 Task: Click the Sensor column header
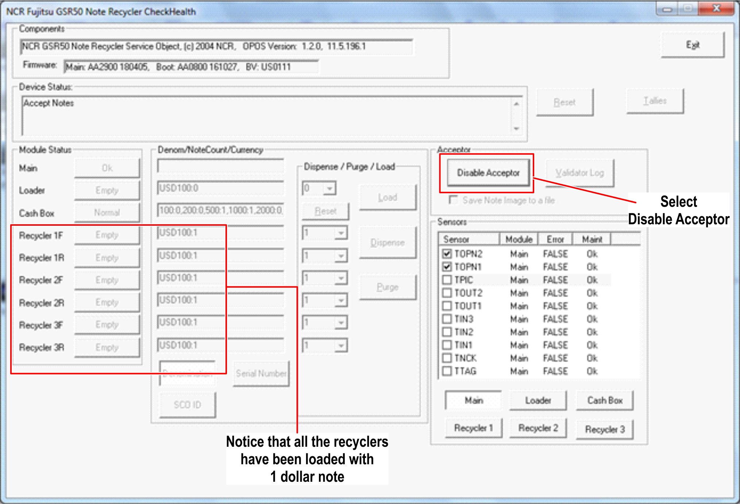(469, 239)
